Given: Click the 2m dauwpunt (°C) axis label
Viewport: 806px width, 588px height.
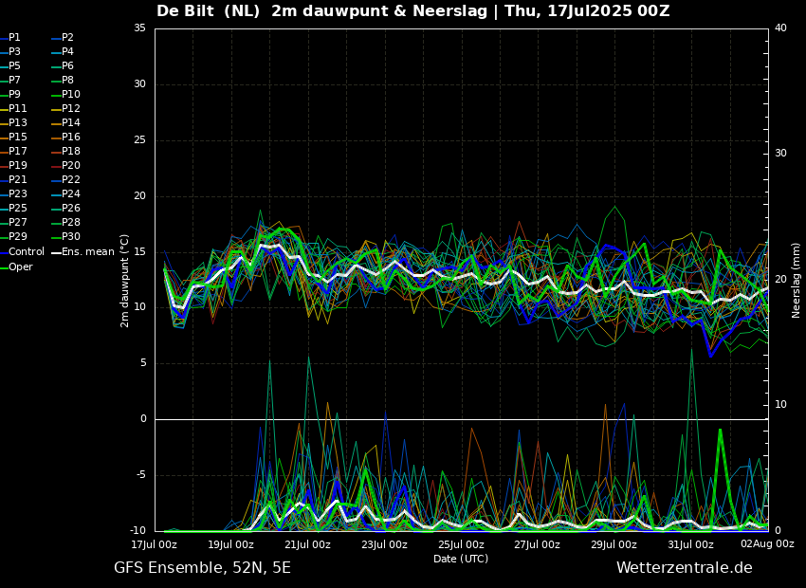Looking at the screenshot, I should pyautogui.click(x=124, y=281).
